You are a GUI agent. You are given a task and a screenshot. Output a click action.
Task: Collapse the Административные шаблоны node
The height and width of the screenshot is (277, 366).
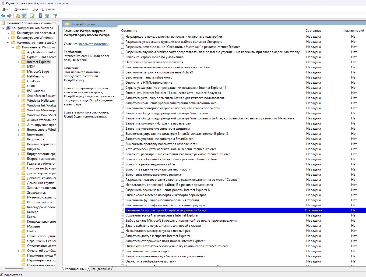coord(8,42)
